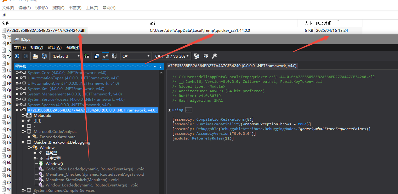Viewport: 398px width, 194px height.
Task: Select MenuItem_StateSwitch(MenuItem) method
Action: coord(82,180)
